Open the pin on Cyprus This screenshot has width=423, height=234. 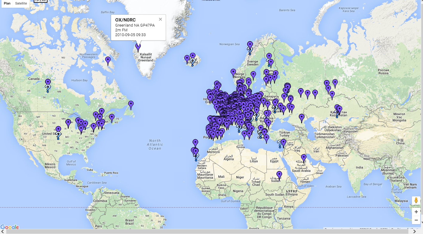[x=283, y=144]
